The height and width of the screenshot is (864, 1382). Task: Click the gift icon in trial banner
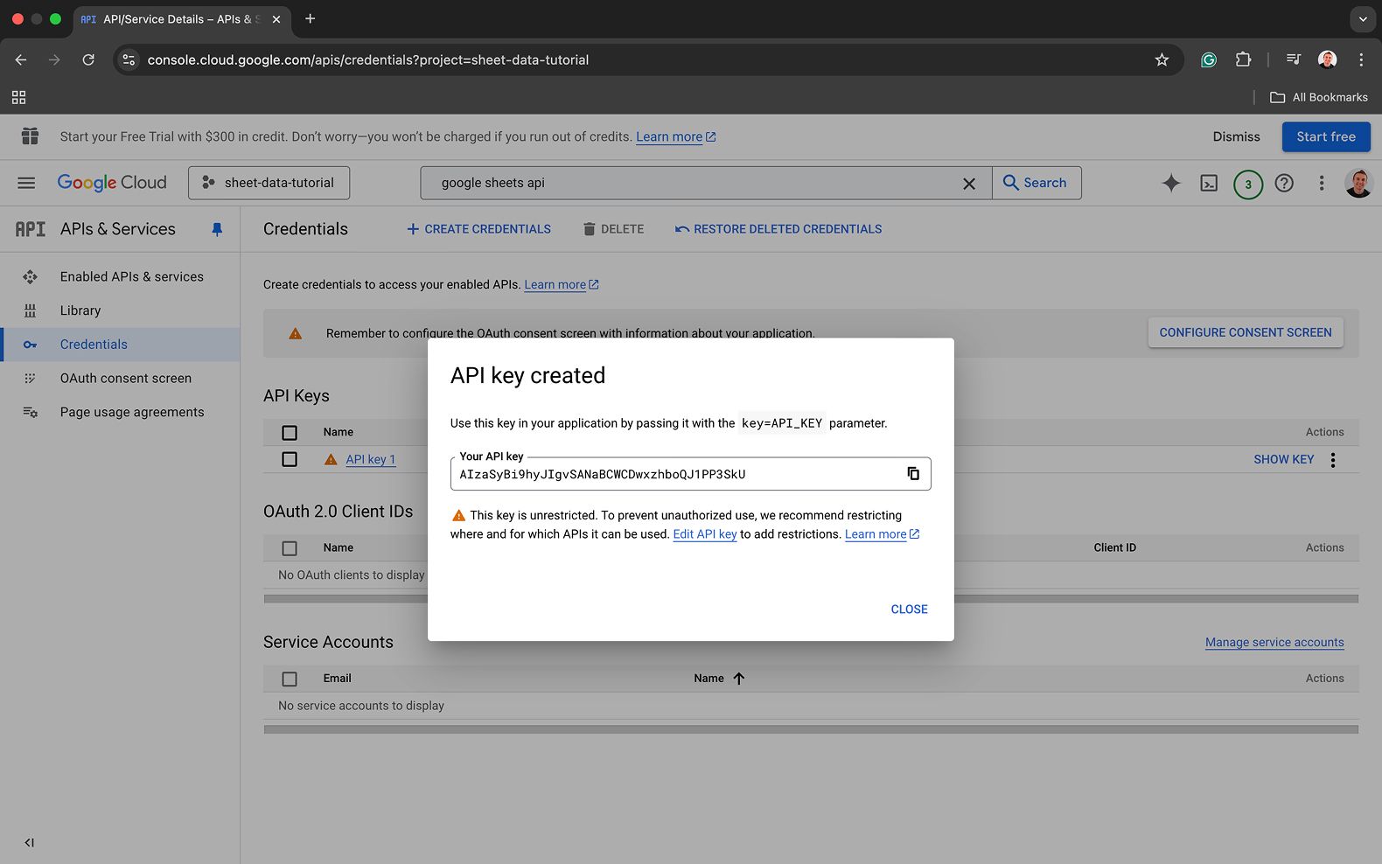click(x=30, y=136)
